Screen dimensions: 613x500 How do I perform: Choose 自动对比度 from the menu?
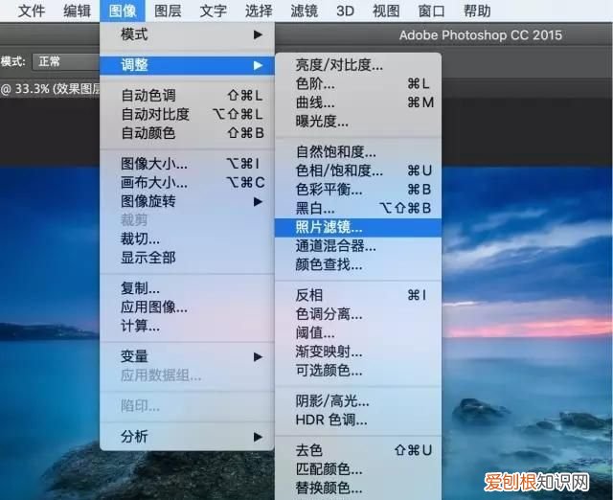click(x=188, y=114)
